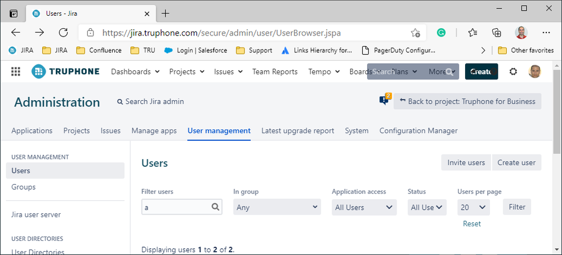Switch to the Projects admin tab
This screenshot has height=255, width=562.
pos(77,131)
